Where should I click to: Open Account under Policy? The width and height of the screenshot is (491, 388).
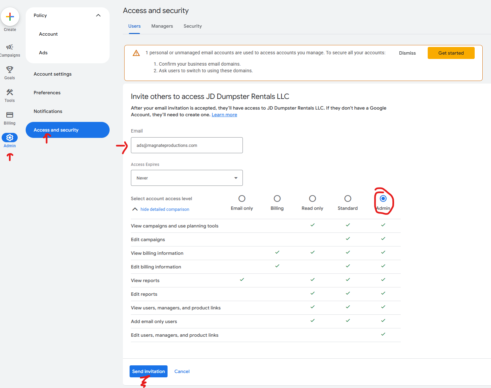coord(48,34)
